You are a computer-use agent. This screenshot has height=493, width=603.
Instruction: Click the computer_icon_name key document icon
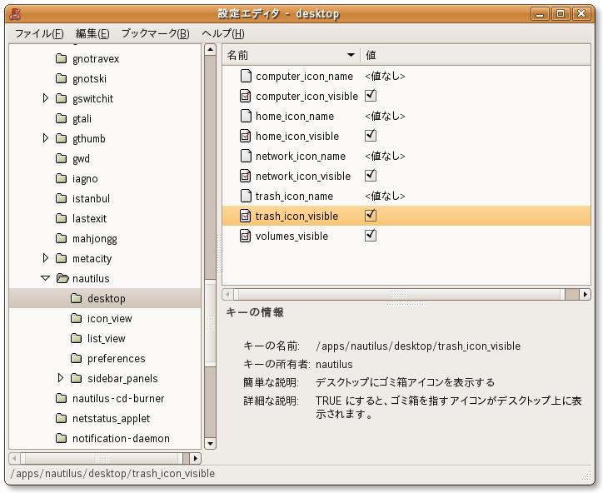(246, 76)
